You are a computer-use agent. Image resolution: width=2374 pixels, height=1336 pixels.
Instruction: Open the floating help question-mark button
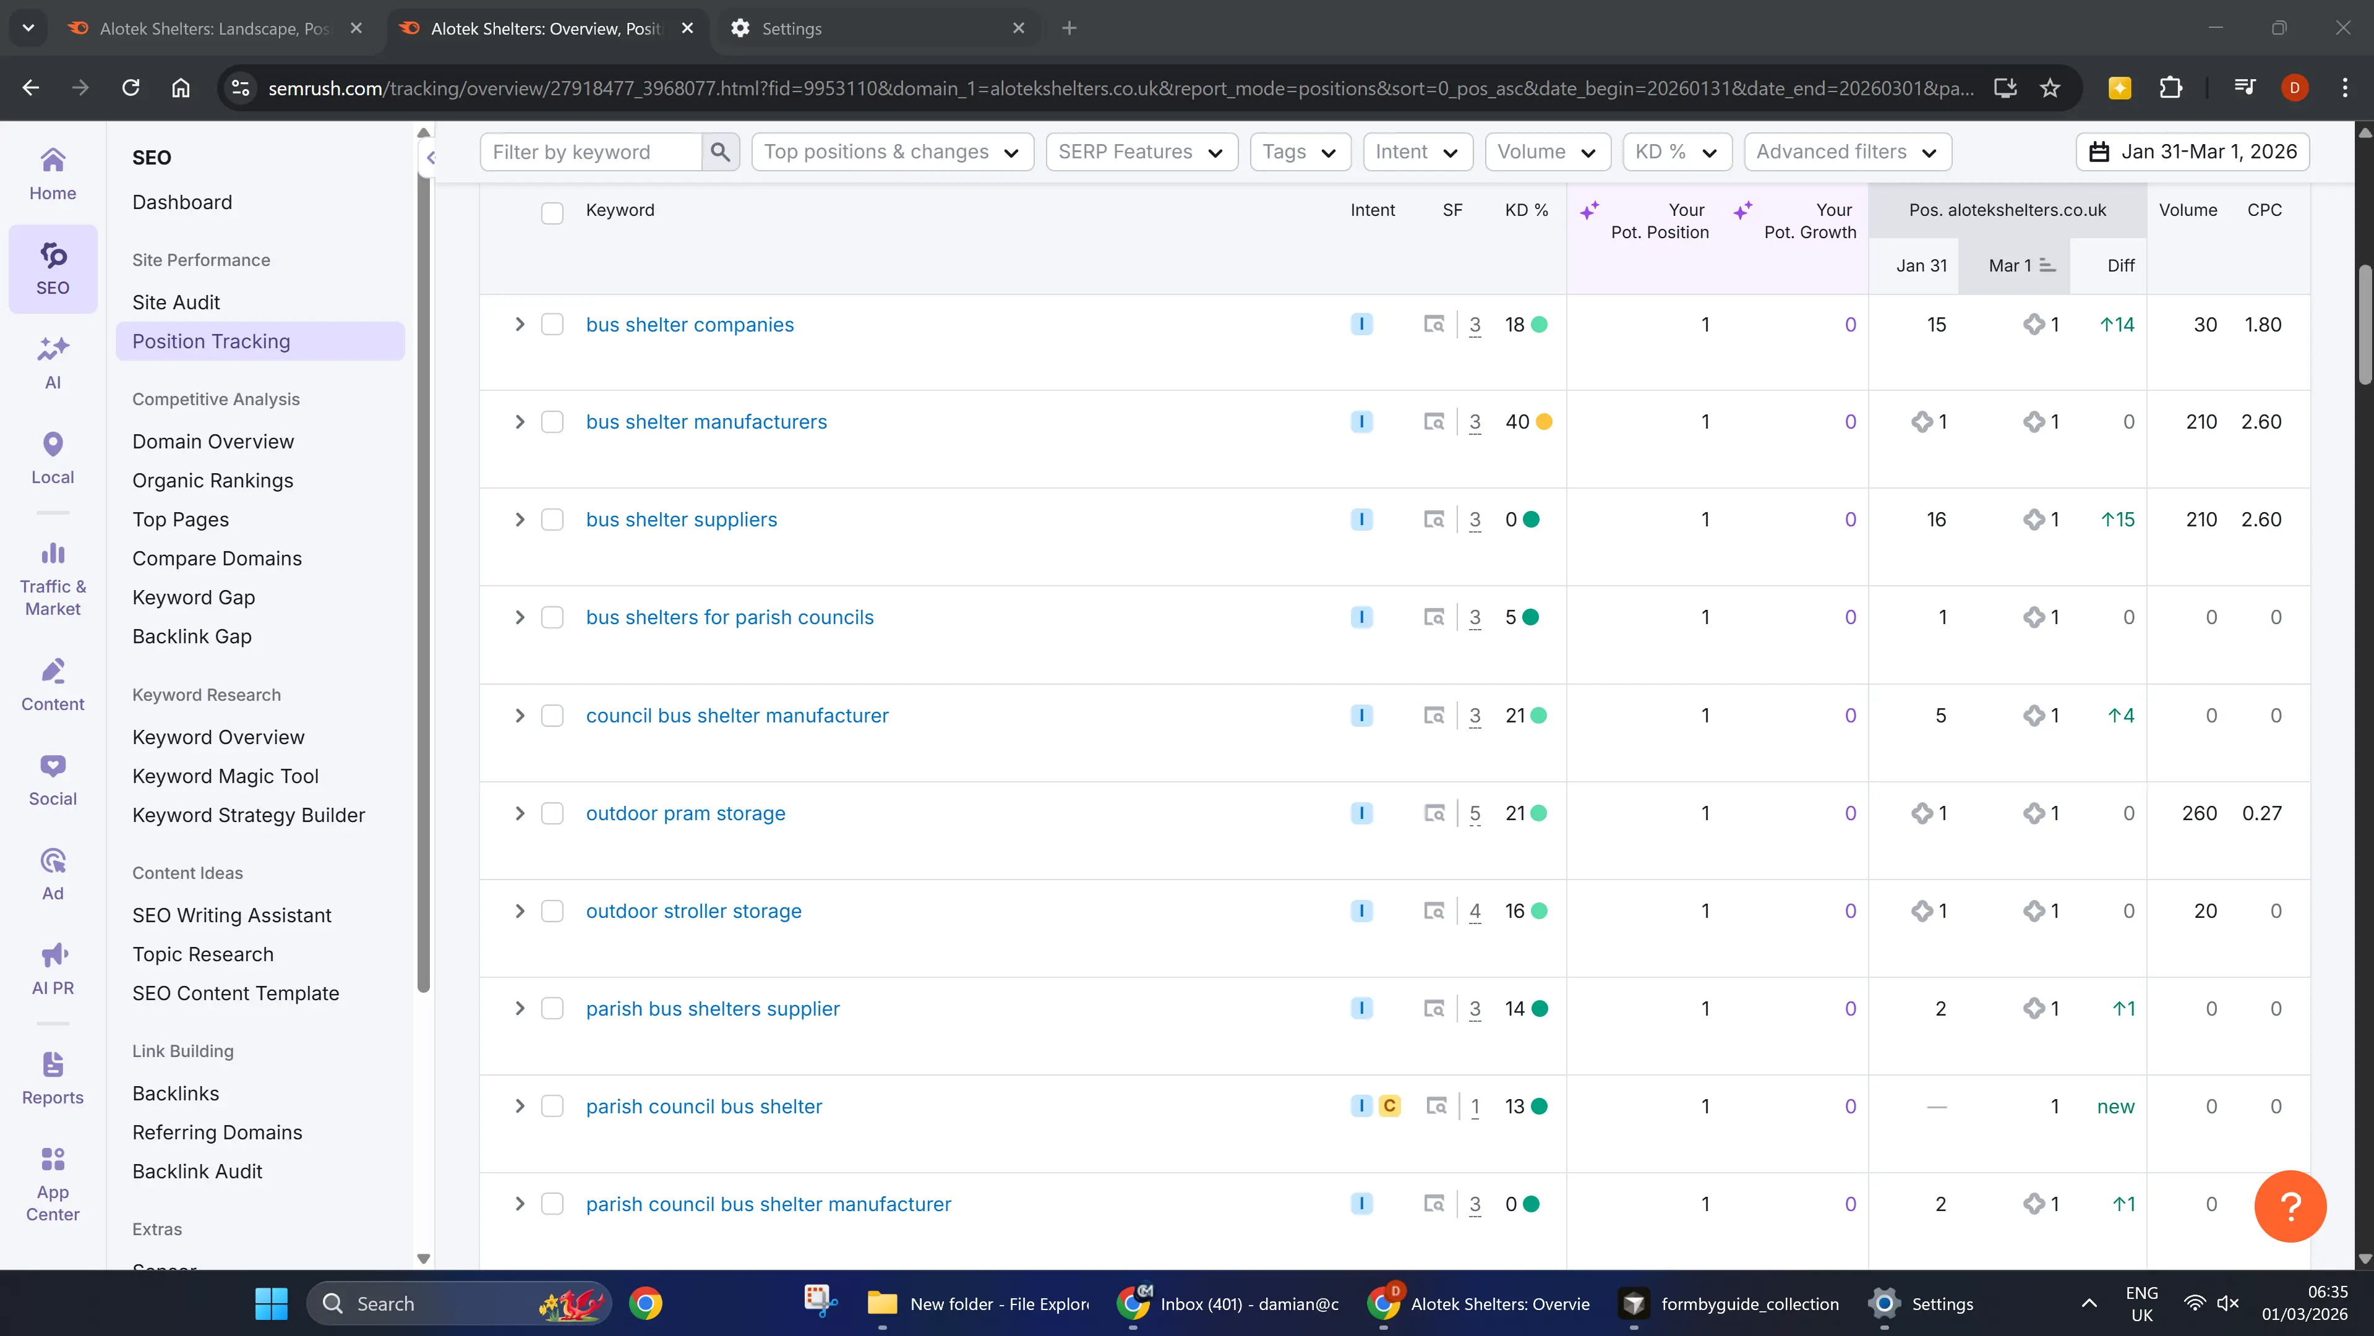point(2291,1206)
